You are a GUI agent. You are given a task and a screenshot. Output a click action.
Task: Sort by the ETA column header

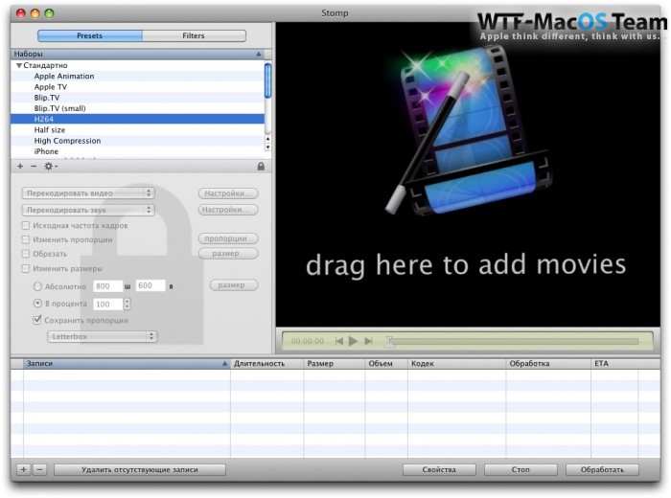[614, 364]
